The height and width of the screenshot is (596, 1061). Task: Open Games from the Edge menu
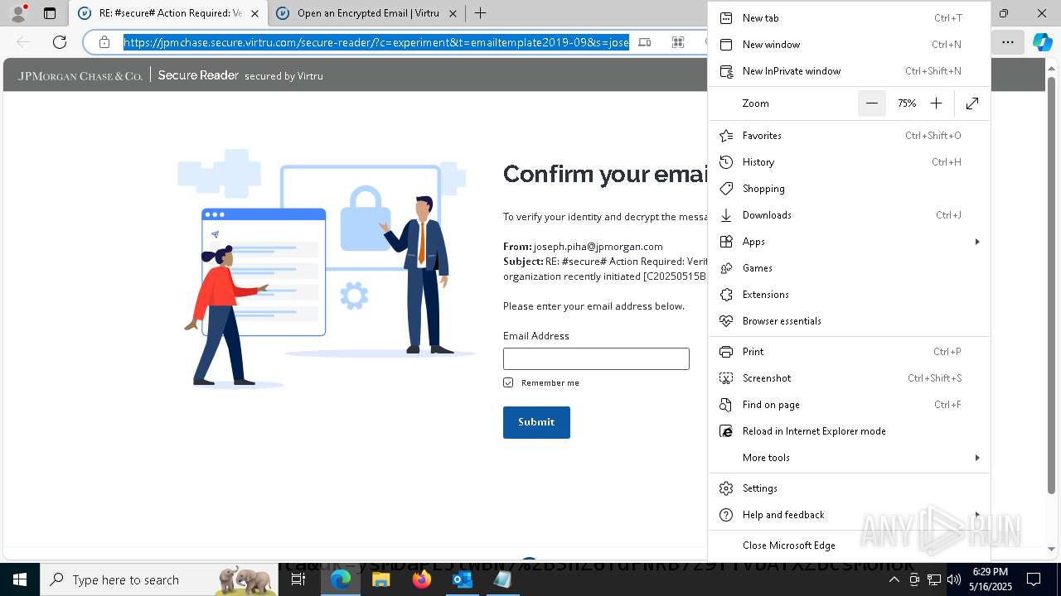coord(849,268)
